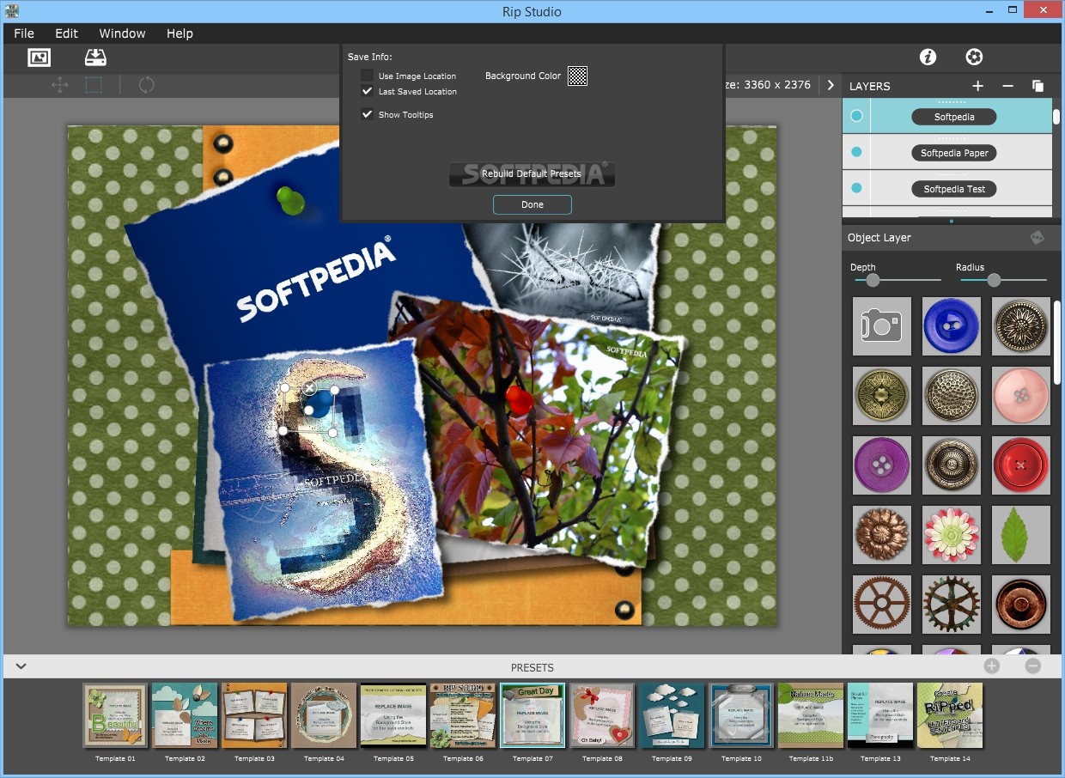1065x778 pixels.
Task: Remove layer with minus icon
Action: [x=1008, y=86]
